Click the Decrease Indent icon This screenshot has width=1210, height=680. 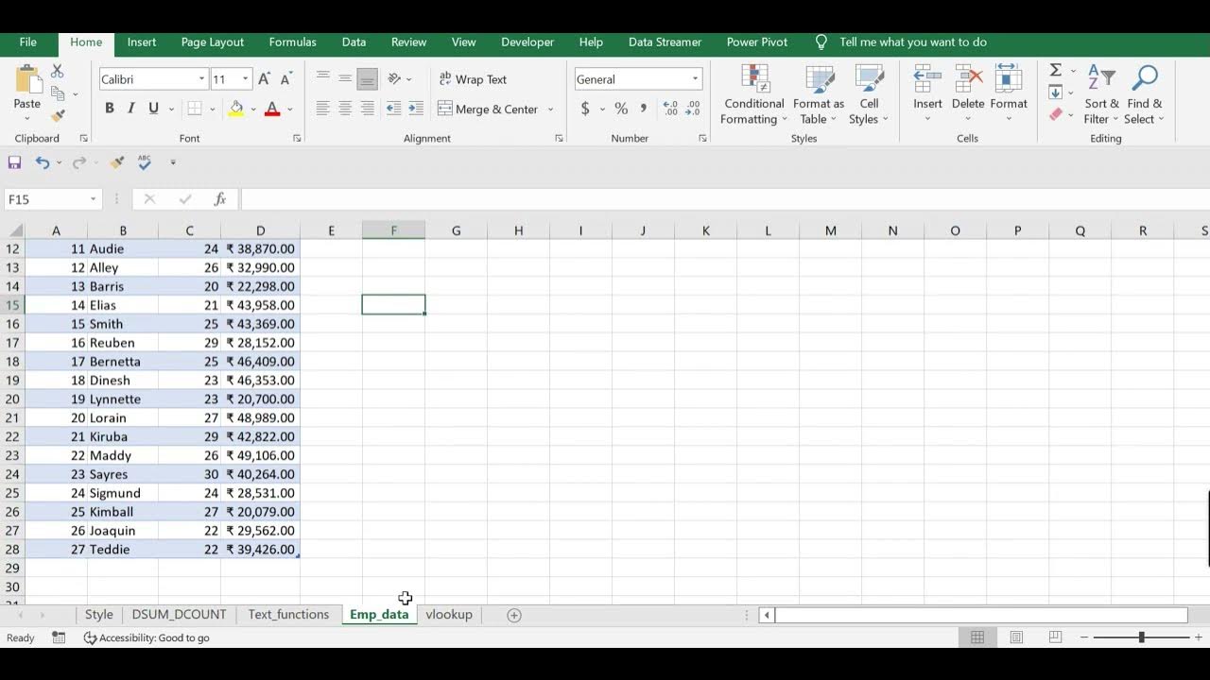tap(393, 109)
